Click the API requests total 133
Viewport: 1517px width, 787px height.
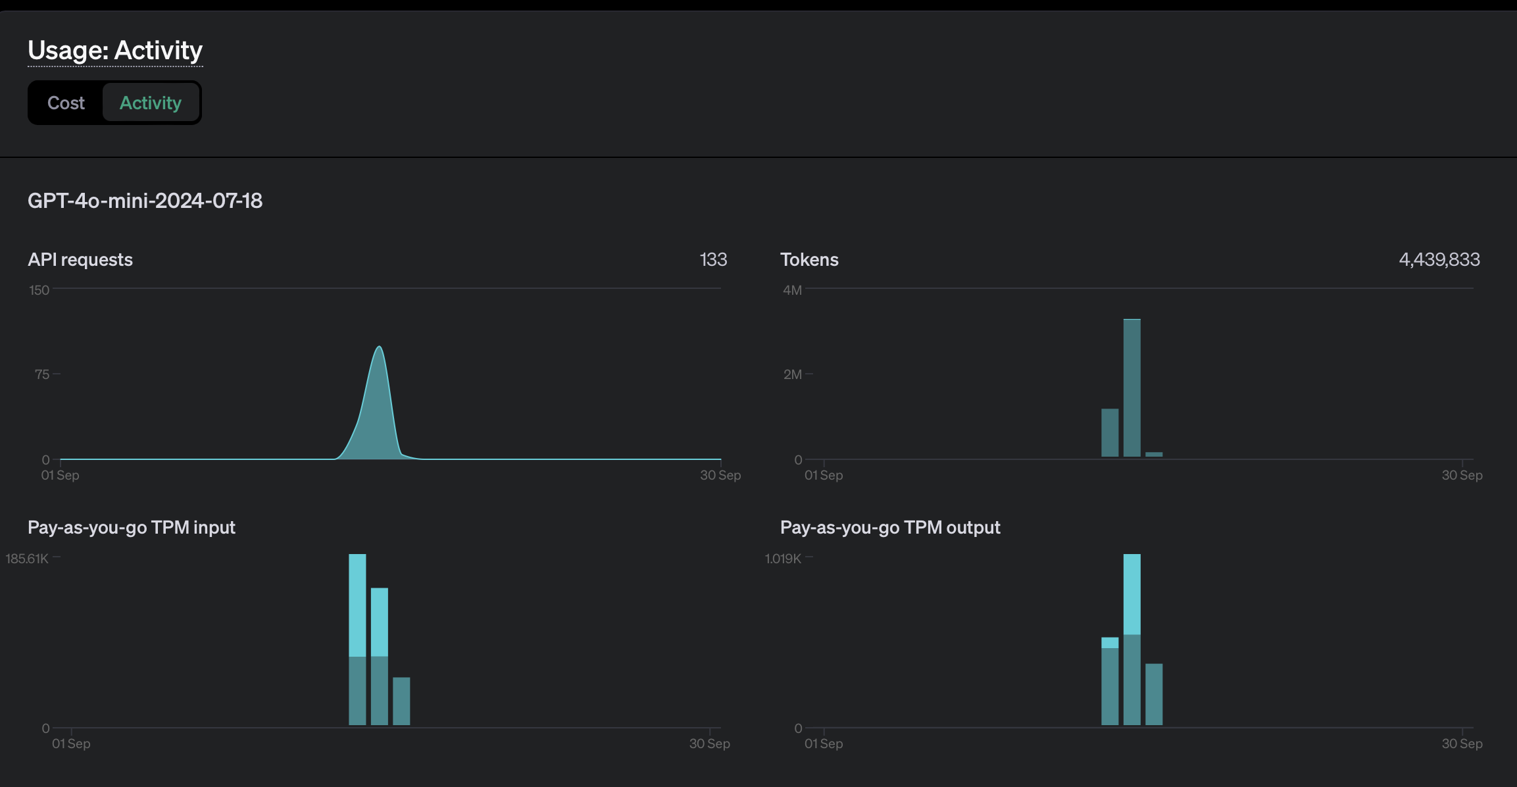(x=713, y=260)
